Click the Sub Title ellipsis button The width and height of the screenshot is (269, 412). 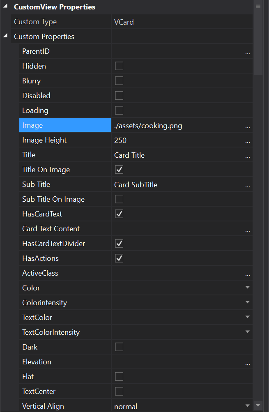(x=247, y=185)
